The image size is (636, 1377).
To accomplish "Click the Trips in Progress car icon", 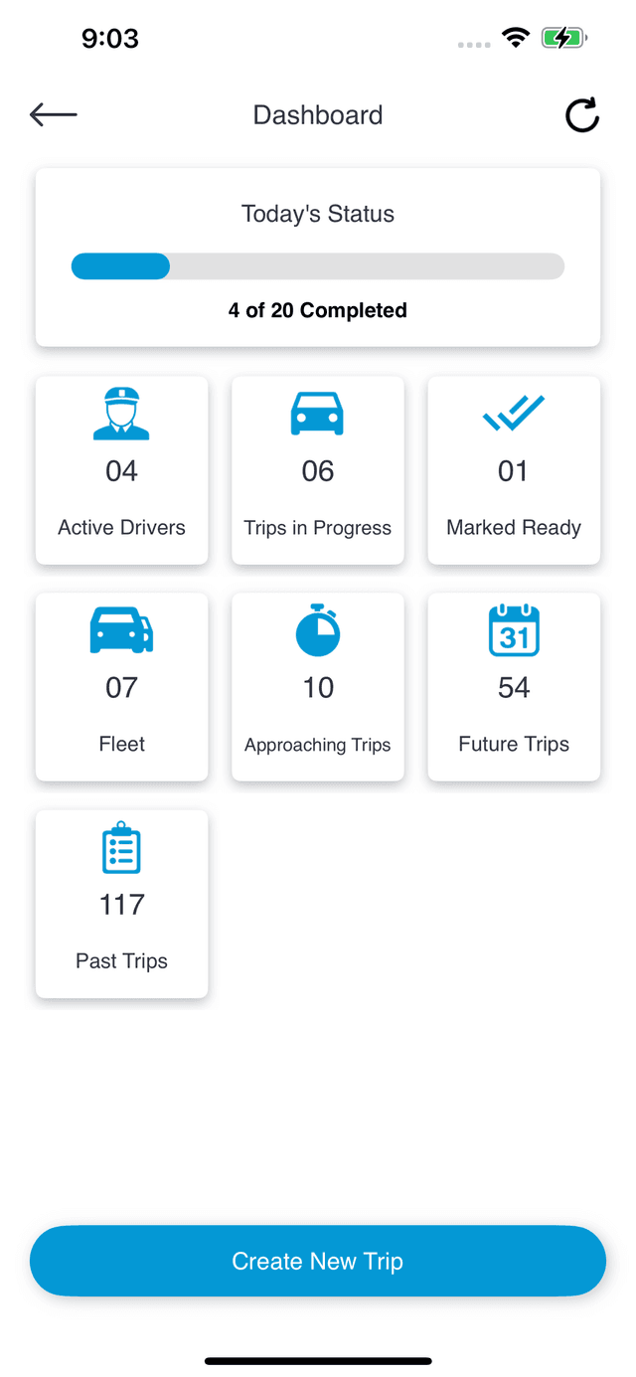I will [x=318, y=414].
